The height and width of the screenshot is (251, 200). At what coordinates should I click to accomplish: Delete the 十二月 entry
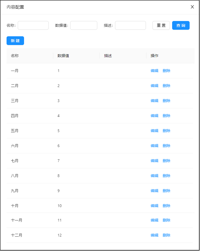point(166,235)
